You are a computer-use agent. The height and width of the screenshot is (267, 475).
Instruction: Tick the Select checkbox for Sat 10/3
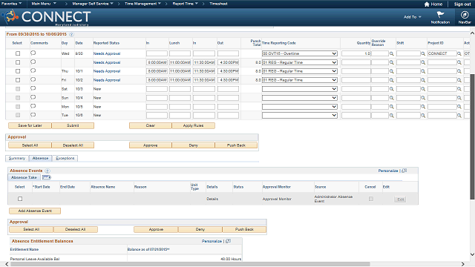pyautogui.click(x=18, y=89)
